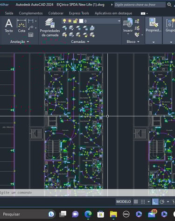
Task: Toggle drawing grid display in status bar
Action: point(136,201)
